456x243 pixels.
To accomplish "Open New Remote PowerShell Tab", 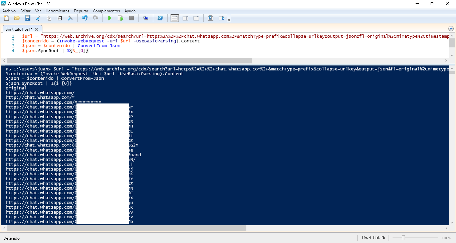I will [146, 18].
